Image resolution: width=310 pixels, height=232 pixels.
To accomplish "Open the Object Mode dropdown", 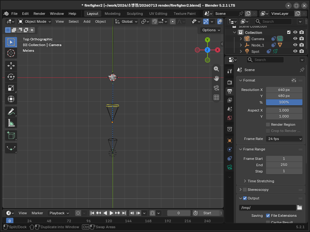I will tap(34, 21).
